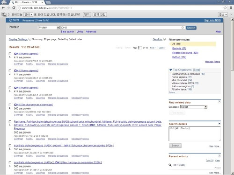Reload the NCBI page

pyautogui.click(x=14, y=8)
